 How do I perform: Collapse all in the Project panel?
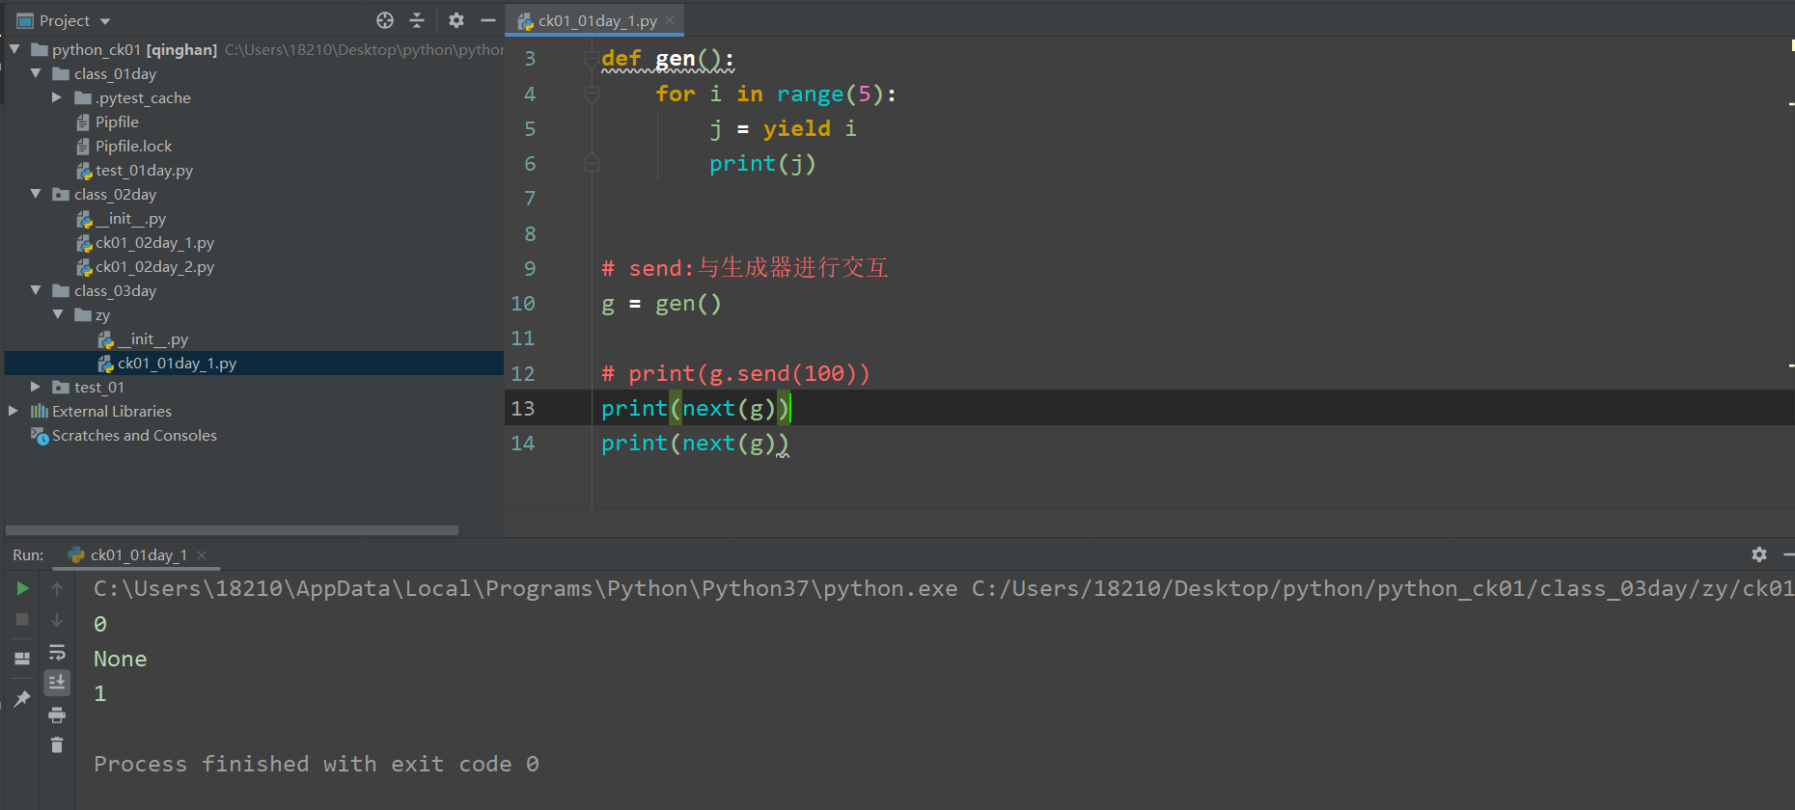tap(417, 20)
